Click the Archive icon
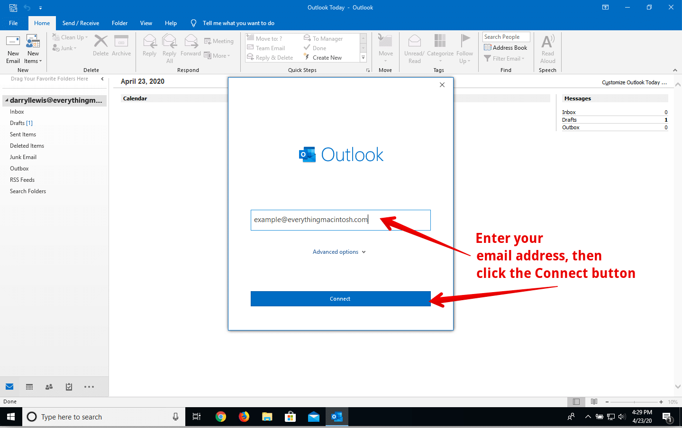The height and width of the screenshot is (428, 682). click(121, 41)
